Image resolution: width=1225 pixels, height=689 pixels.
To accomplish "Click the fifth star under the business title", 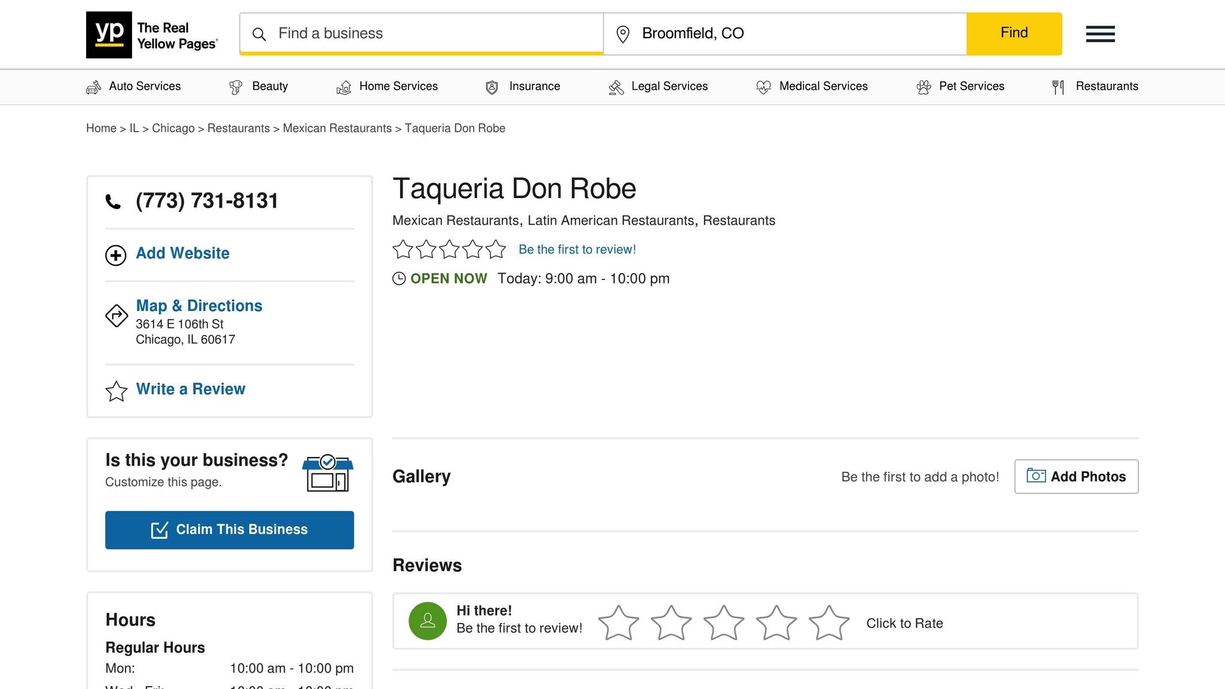I will coord(496,249).
